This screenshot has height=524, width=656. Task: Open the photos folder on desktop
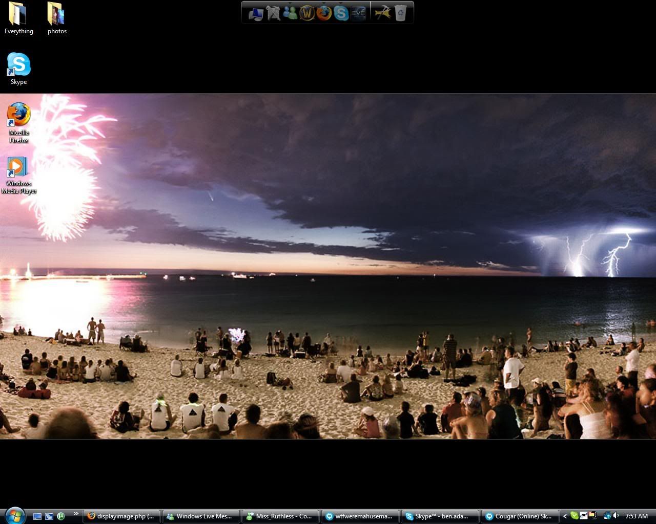point(57,18)
